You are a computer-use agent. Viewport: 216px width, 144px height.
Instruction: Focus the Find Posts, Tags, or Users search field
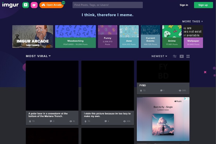[107, 5]
